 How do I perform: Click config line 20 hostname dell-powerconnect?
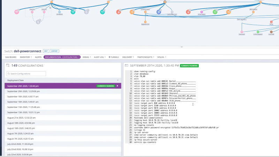click(x=148, y=118)
